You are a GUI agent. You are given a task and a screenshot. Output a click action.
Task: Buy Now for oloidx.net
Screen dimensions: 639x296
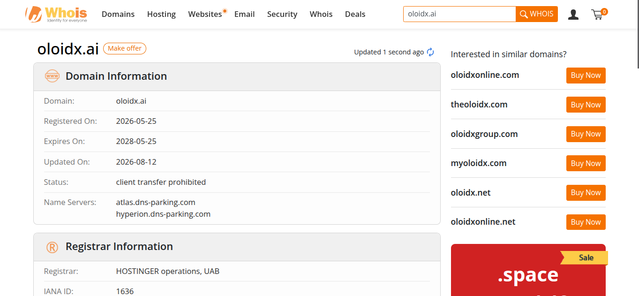point(586,192)
